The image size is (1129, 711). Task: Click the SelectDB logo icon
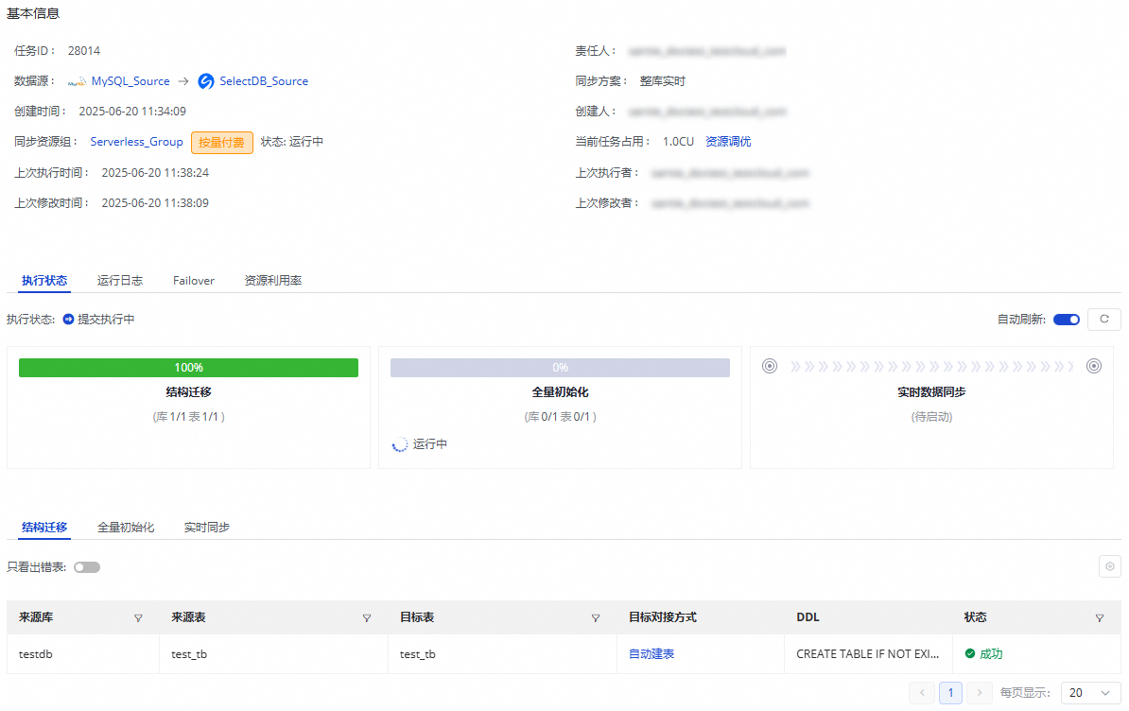[206, 81]
